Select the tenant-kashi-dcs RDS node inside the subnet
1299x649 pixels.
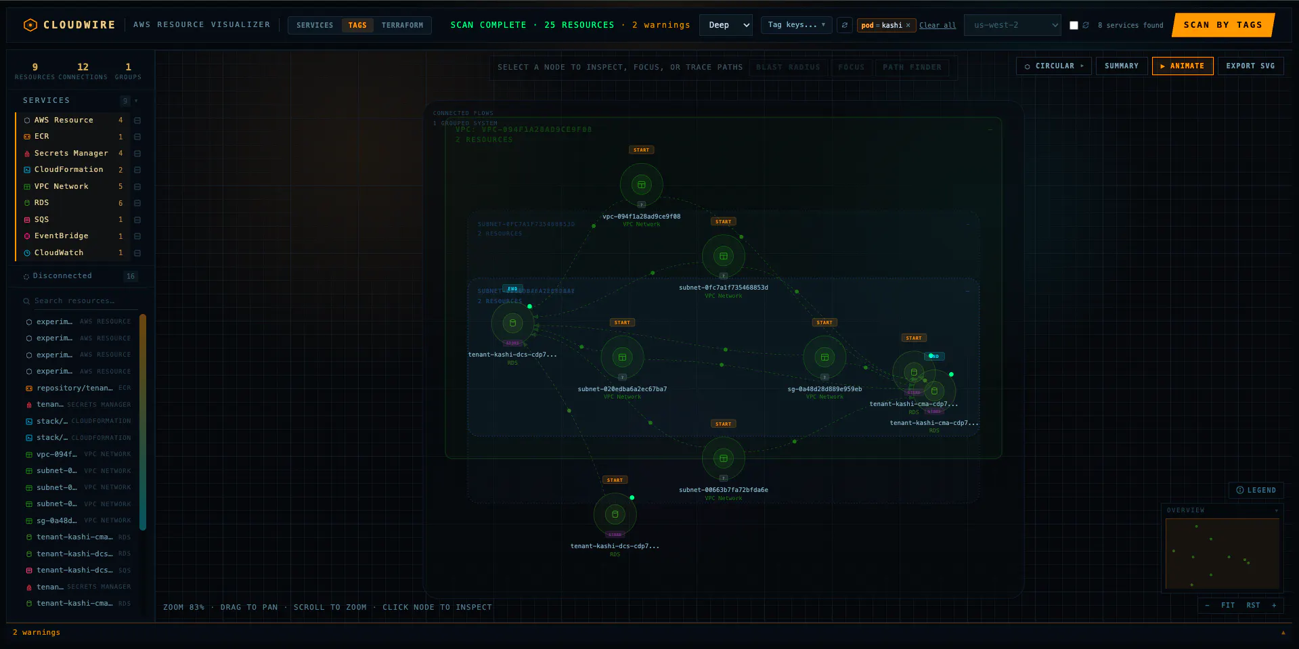[512, 323]
